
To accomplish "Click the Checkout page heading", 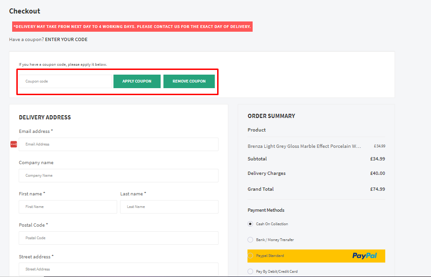I will (x=25, y=11).
